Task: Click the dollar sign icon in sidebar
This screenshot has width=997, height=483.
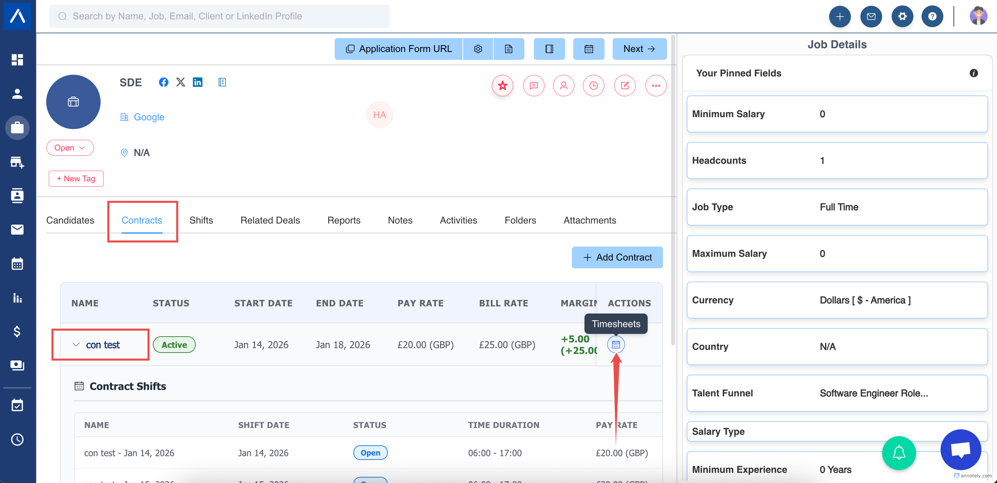Action: 17,331
